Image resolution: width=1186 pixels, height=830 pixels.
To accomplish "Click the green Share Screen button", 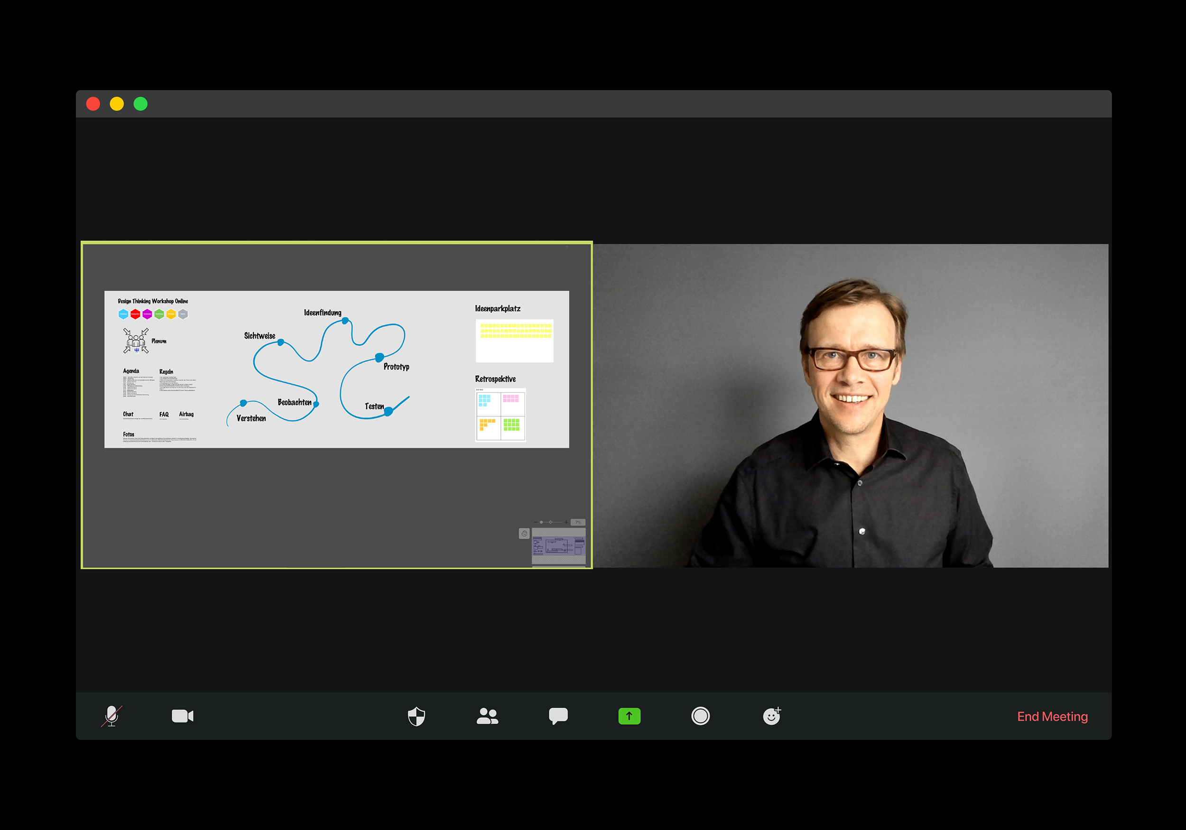I will [x=629, y=716].
